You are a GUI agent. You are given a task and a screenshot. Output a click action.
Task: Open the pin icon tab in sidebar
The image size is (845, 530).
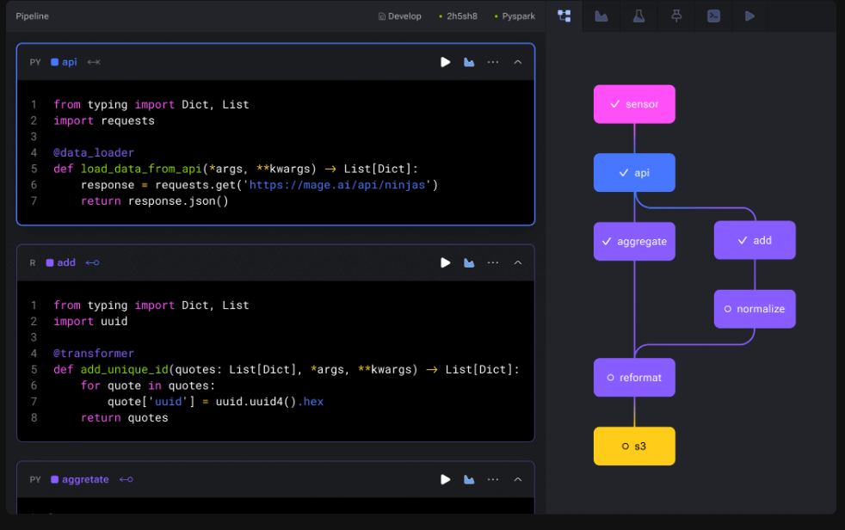point(676,16)
